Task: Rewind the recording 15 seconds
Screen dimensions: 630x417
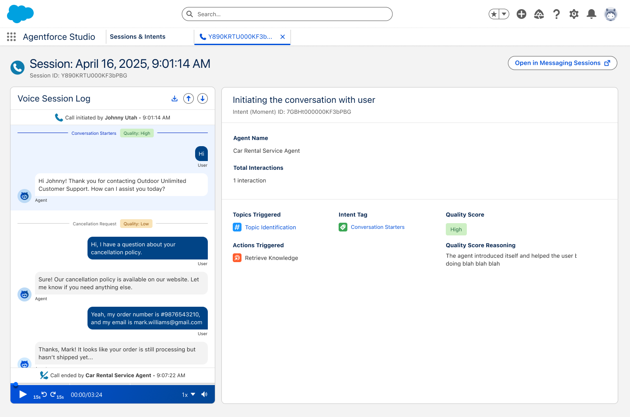Action: pos(40,395)
